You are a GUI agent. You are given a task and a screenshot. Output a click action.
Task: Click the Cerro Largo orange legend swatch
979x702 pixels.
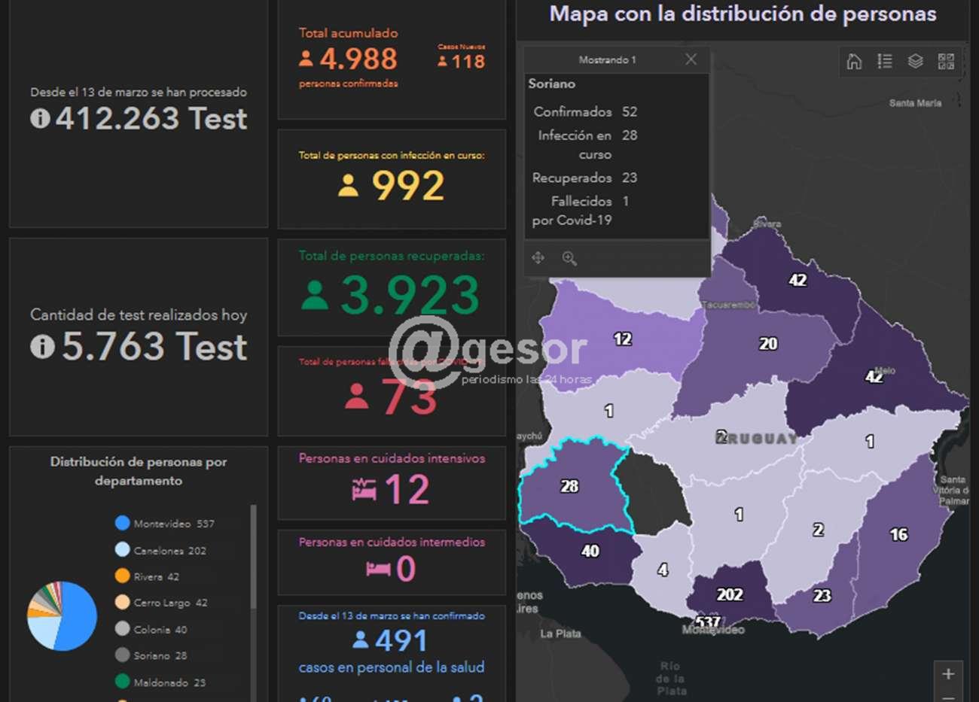coord(122,602)
